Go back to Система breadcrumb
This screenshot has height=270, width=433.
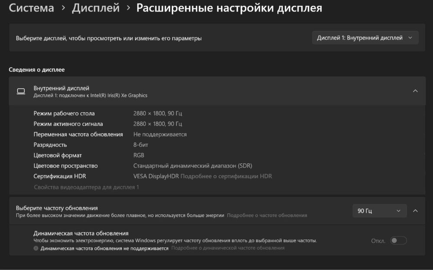coord(32,8)
